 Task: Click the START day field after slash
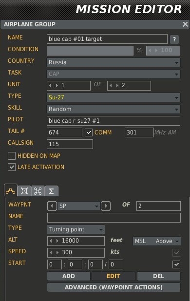pos(116,264)
